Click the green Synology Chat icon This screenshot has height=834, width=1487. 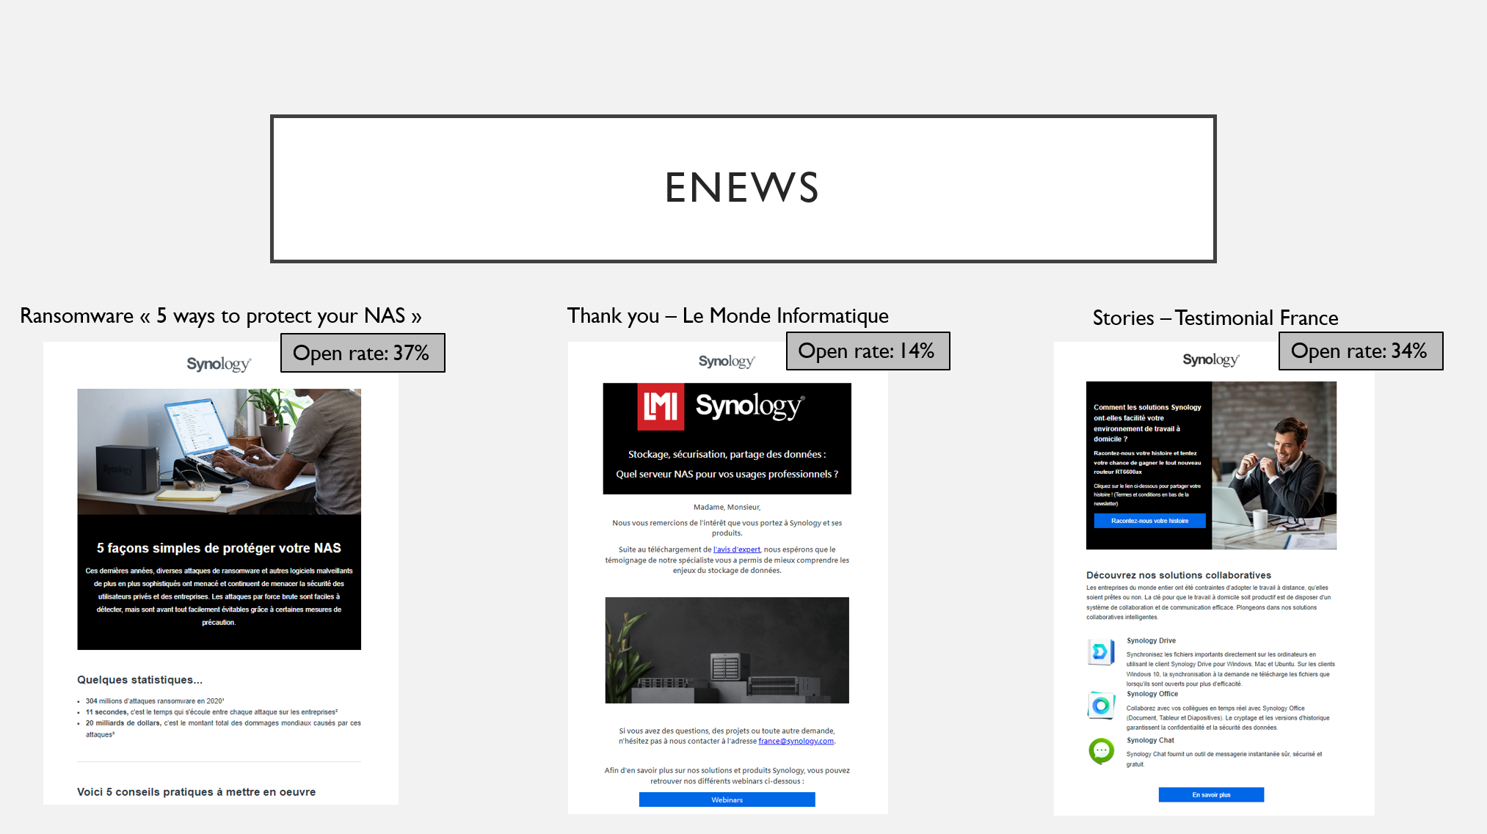point(1101,750)
